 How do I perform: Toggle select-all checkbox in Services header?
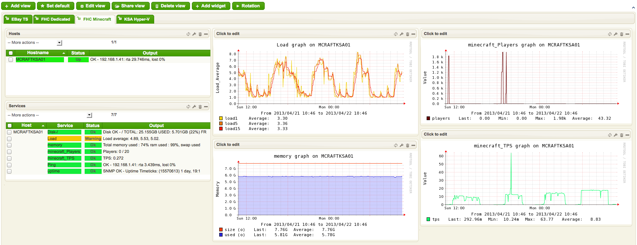[x=10, y=126]
